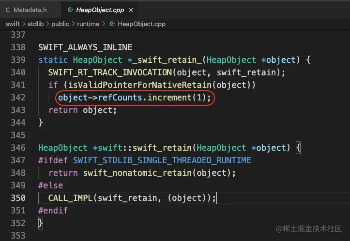
Task: Click the #endif directive on line 351
Action: pos(53,211)
